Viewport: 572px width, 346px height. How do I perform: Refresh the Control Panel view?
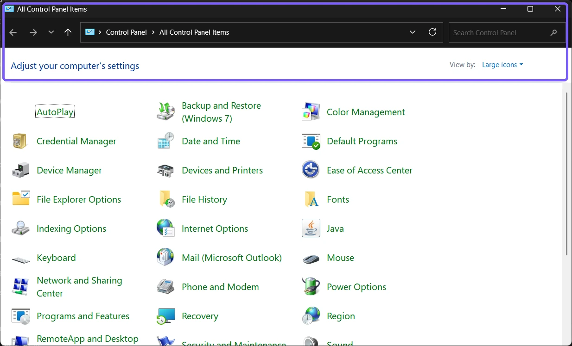432,32
